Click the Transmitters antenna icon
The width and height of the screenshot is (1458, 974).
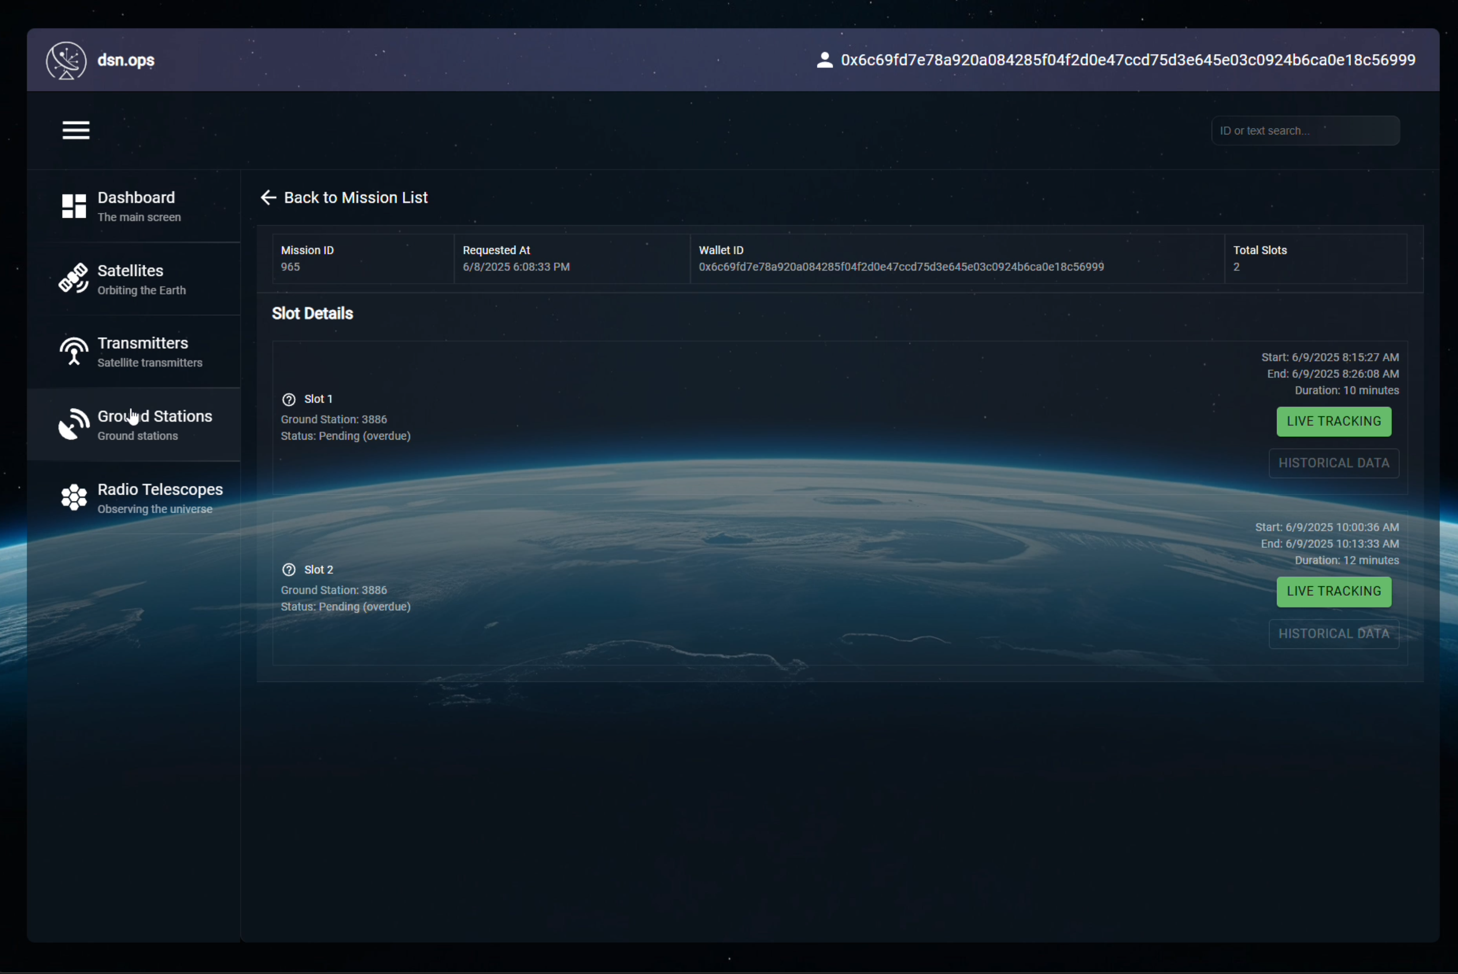(x=74, y=351)
